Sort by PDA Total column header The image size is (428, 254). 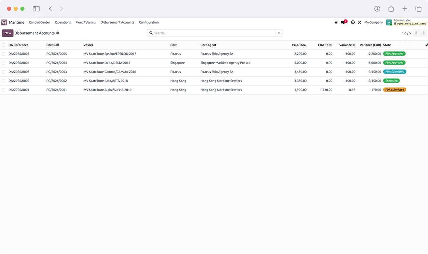pos(299,45)
